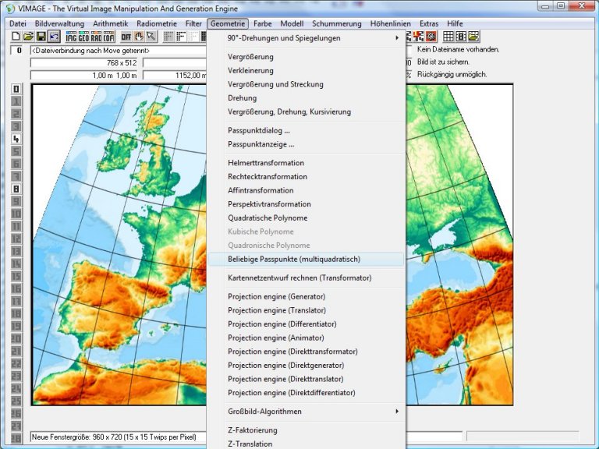Select the hand pan tool icon

[139, 37]
